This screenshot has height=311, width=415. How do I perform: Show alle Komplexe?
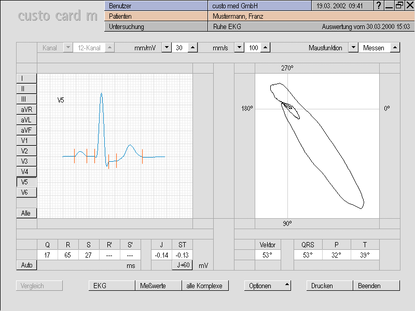[x=205, y=286]
